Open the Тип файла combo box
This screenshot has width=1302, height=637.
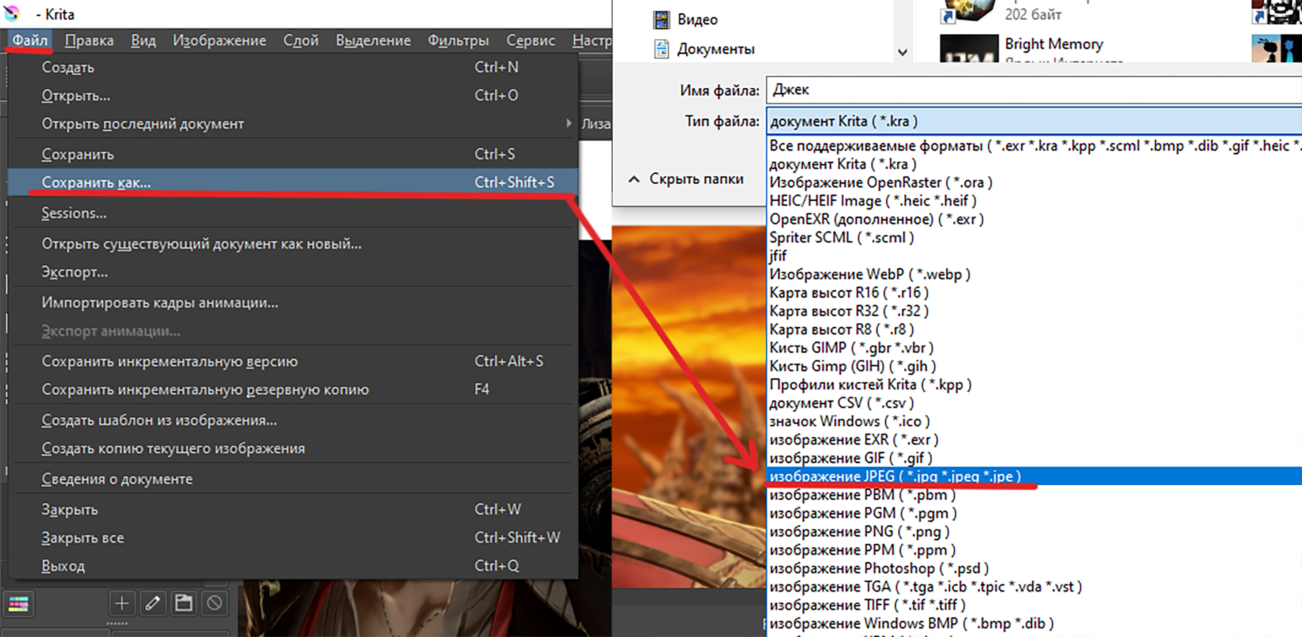pyautogui.click(x=1031, y=121)
